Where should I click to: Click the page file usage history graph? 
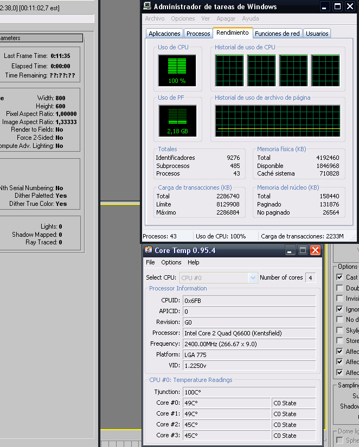[x=277, y=121]
